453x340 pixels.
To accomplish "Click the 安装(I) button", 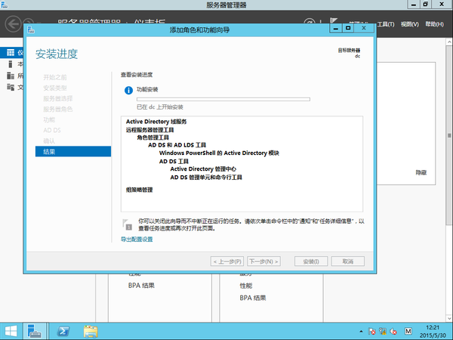I will click(311, 261).
